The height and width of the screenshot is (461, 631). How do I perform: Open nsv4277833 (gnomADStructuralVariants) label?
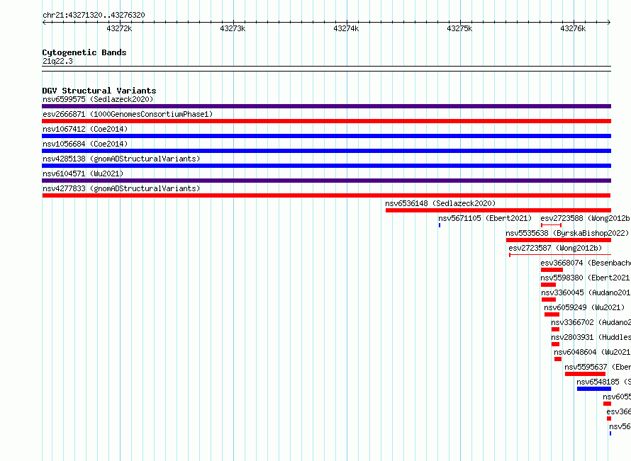(x=121, y=188)
